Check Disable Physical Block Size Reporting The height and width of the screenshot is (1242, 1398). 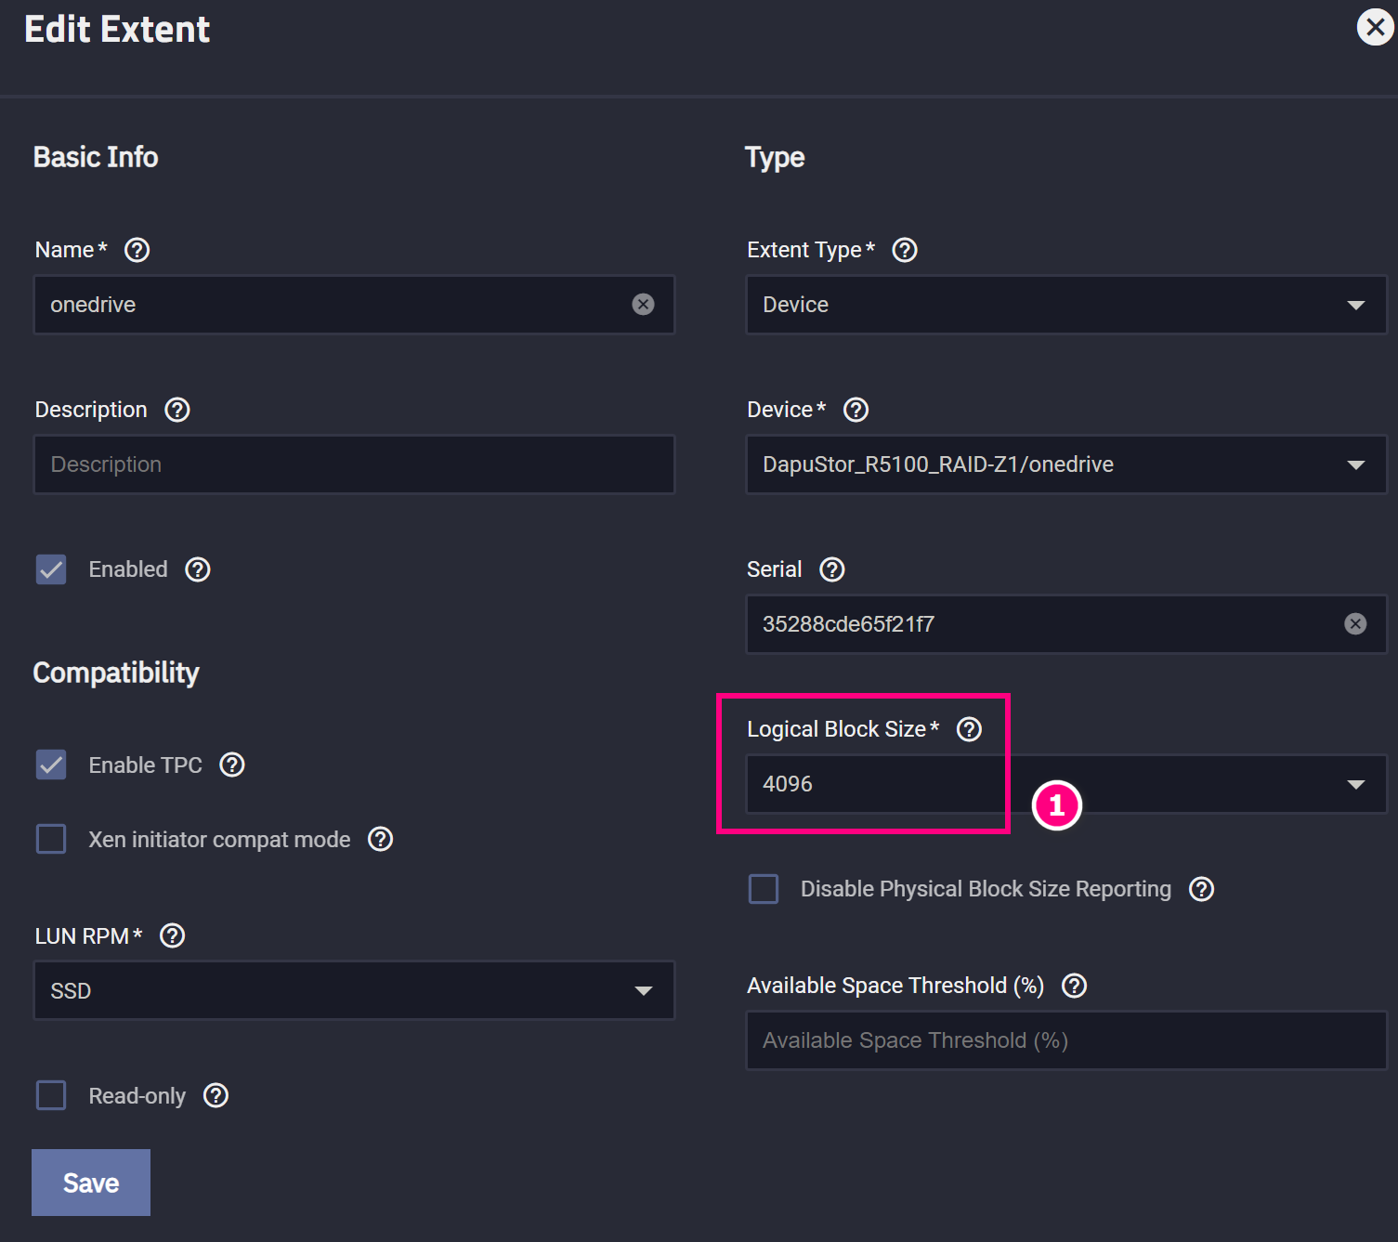[764, 889]
